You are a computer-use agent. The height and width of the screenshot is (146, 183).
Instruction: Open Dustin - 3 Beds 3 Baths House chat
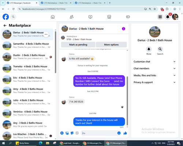pyautogui.click(x=27, y=57)
